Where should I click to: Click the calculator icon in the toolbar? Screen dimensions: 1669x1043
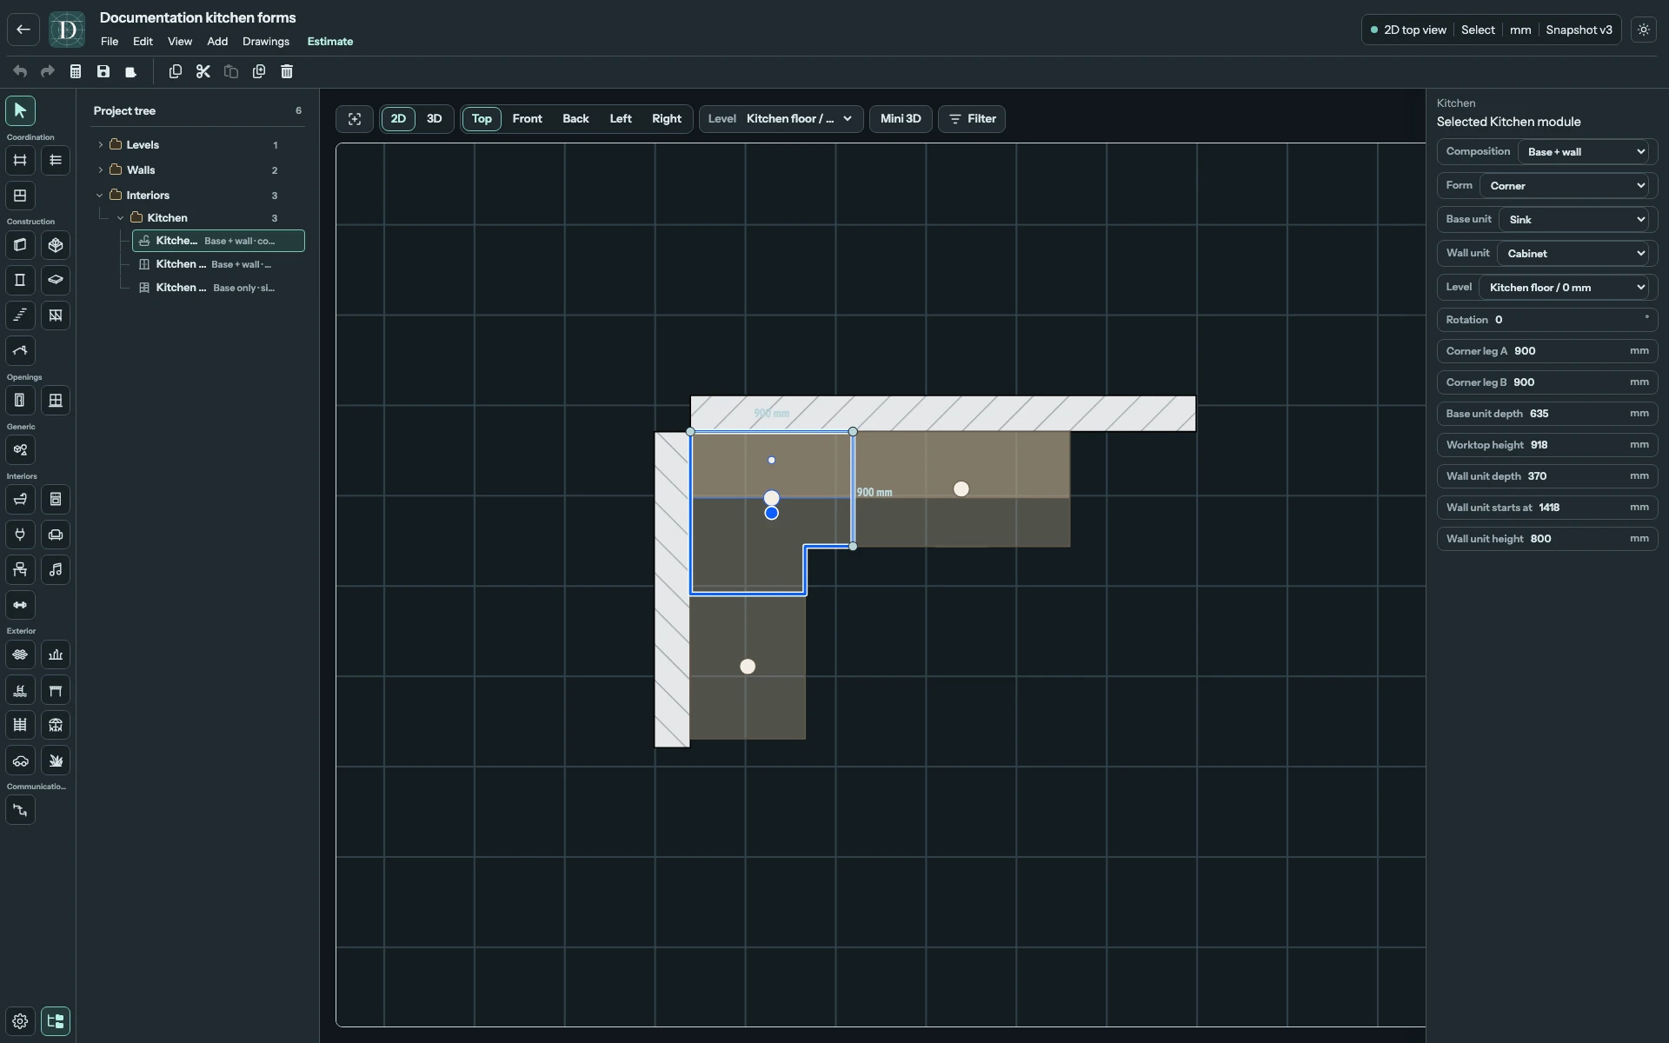click(76, 71)
